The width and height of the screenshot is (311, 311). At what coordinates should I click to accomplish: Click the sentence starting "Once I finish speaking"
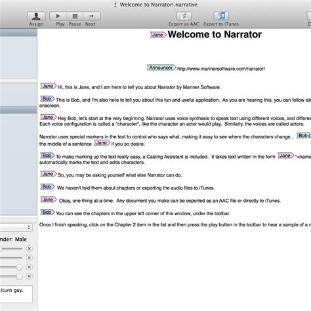[175, 225]
